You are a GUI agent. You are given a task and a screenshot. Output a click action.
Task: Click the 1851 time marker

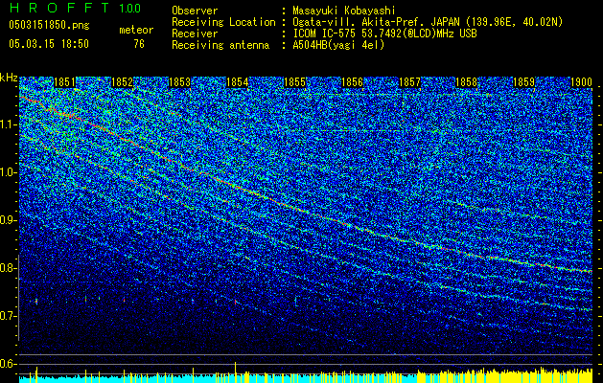[64, 82]
